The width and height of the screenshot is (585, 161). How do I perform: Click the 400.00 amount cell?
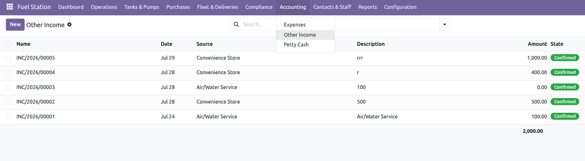click(539, 72)
